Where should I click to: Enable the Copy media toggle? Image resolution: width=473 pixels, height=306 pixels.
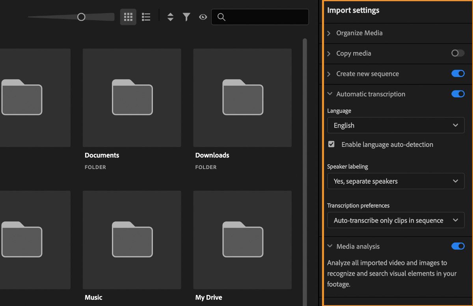(x=458, y=53)
